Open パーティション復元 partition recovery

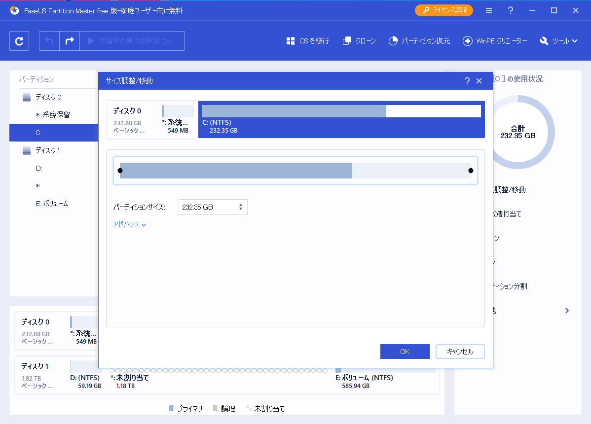coord(419,41)
